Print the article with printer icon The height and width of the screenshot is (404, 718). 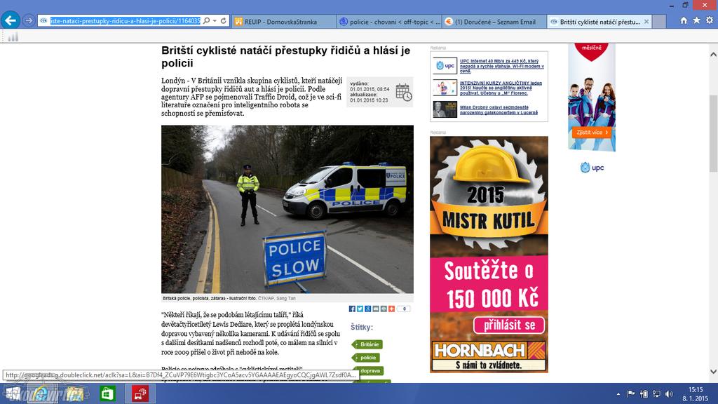(x=384, y=309)
